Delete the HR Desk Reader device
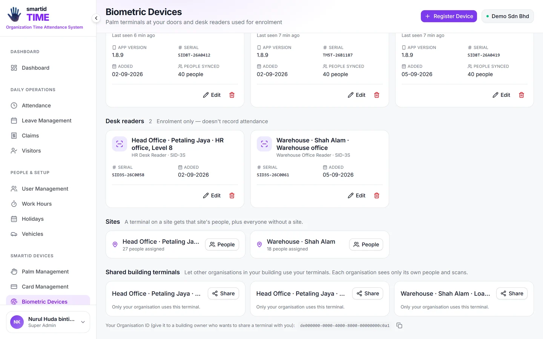The image size is (543, 339). [x=232, y=195]
